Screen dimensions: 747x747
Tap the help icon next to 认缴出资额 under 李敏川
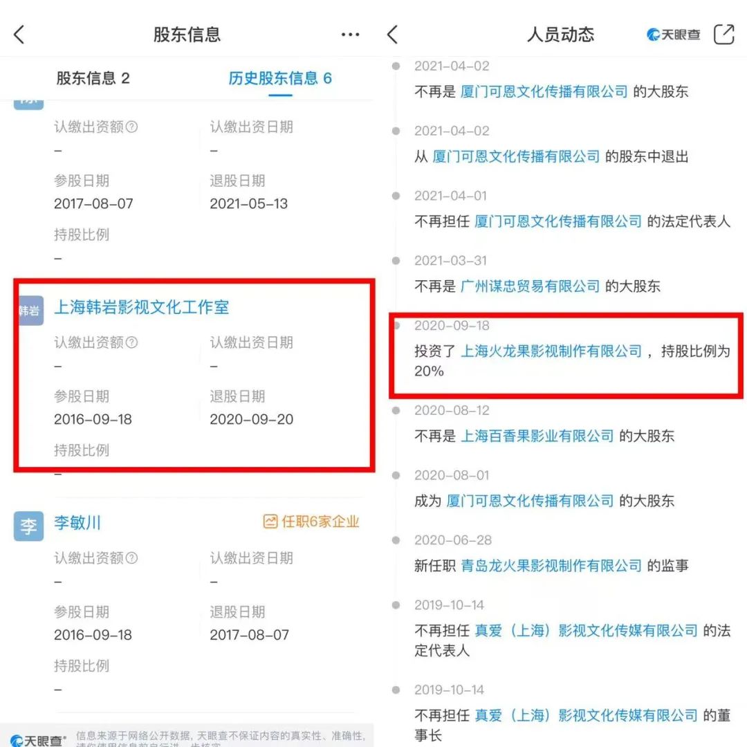[x=132, y=558]
